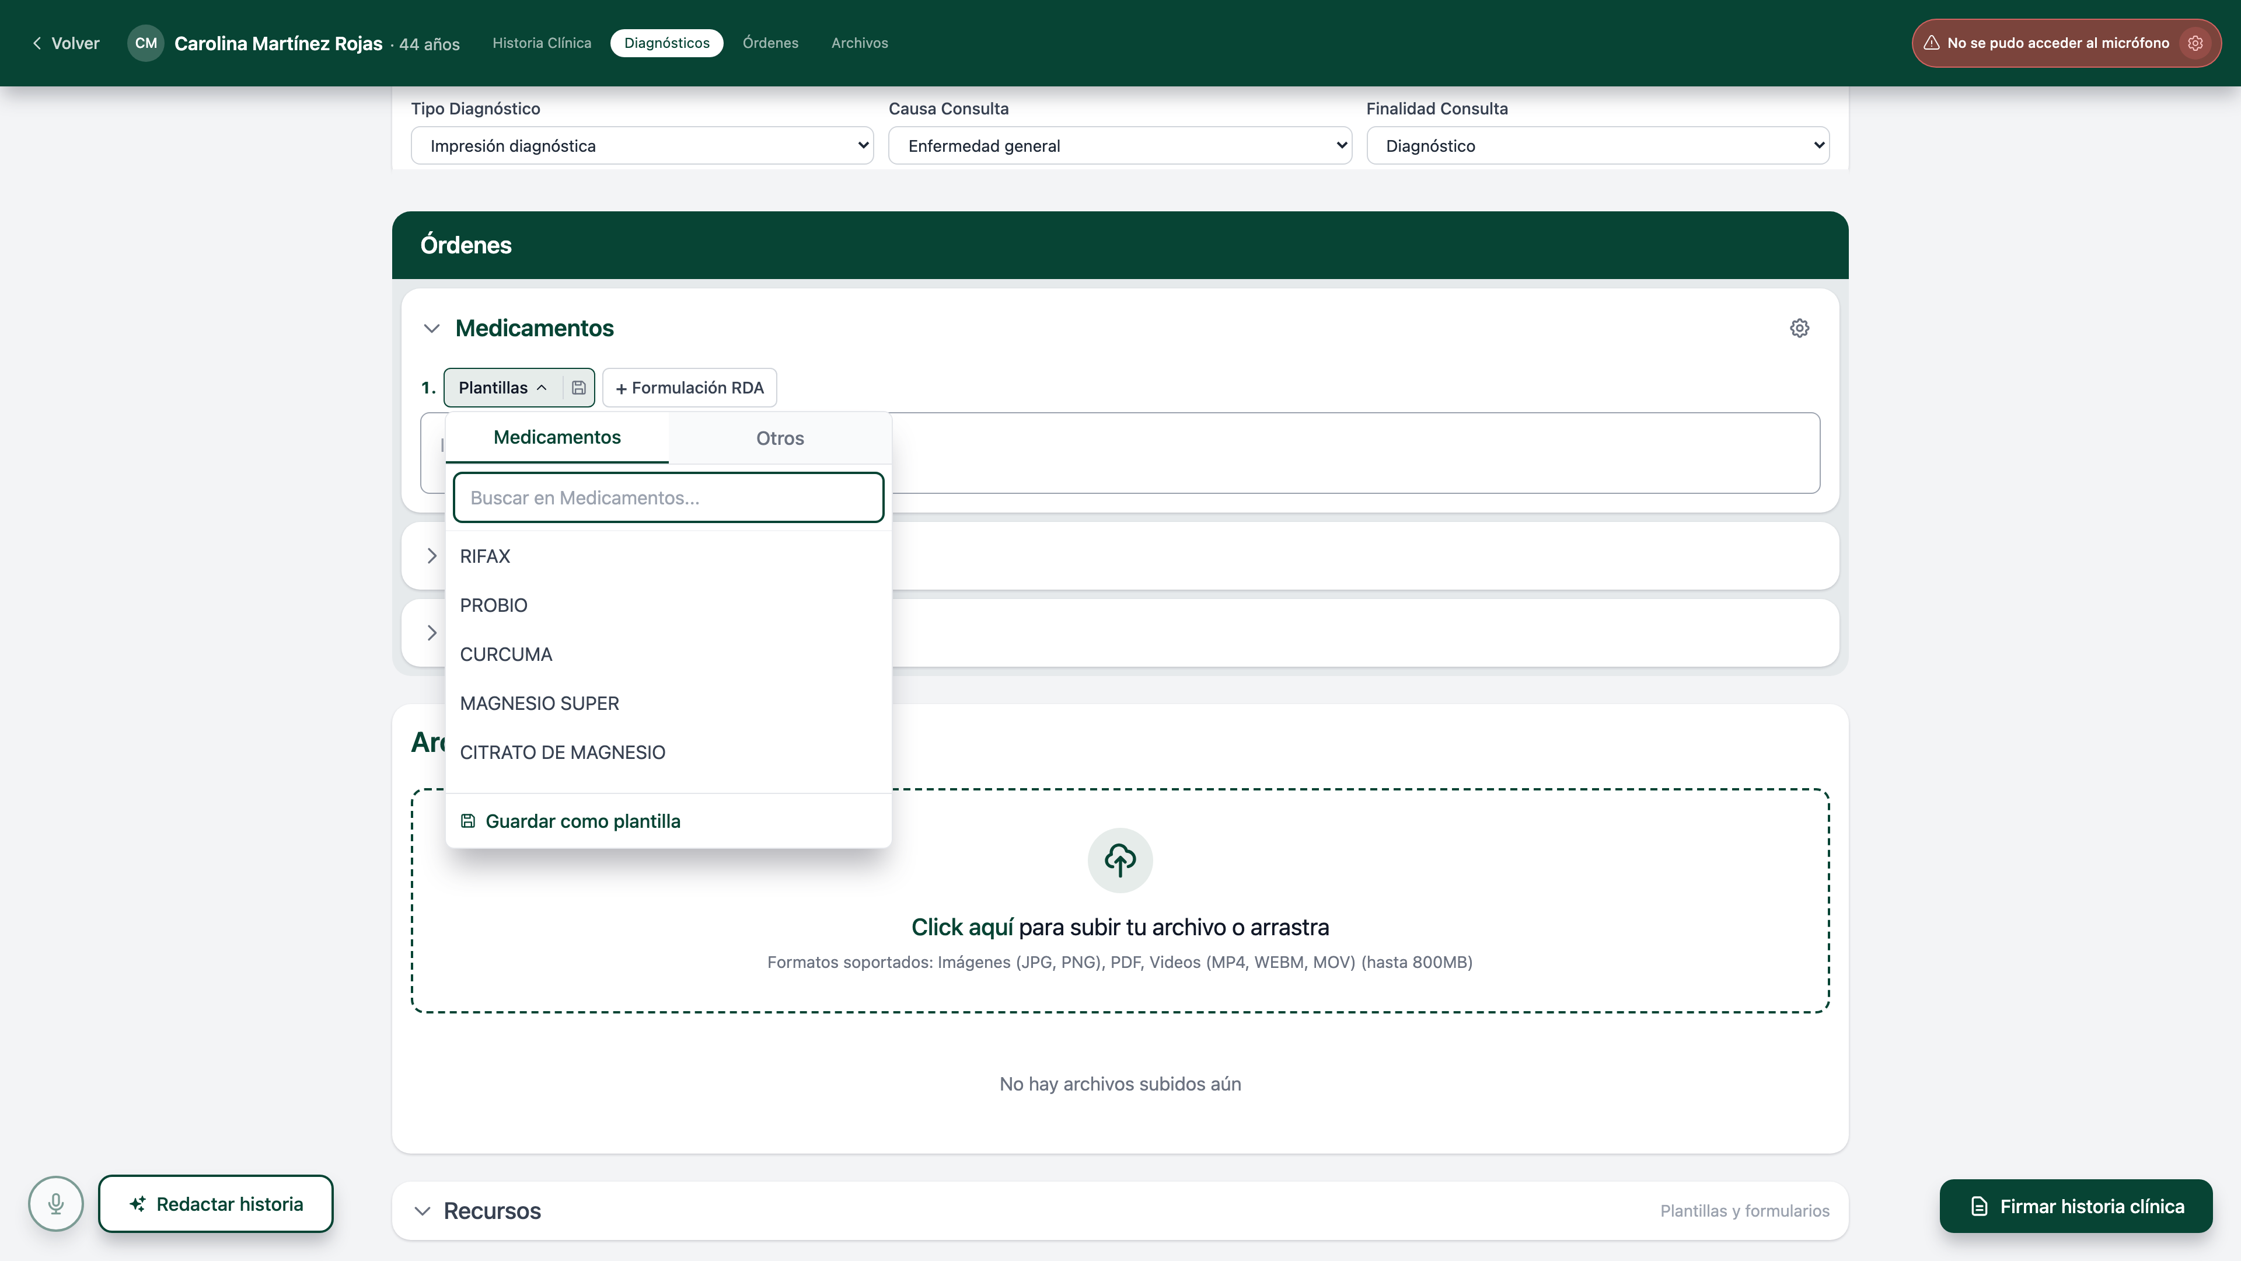Viewport: 2241px width, 1261px height.
Task: Click Redactar historia button
Action: tap(216, 1204)
